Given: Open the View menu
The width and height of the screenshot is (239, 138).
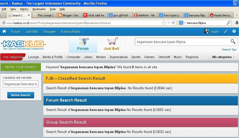Looking at the screenshot, I should [x=13, y=9].
